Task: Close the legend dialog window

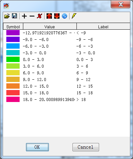Action: click(120, 4)
